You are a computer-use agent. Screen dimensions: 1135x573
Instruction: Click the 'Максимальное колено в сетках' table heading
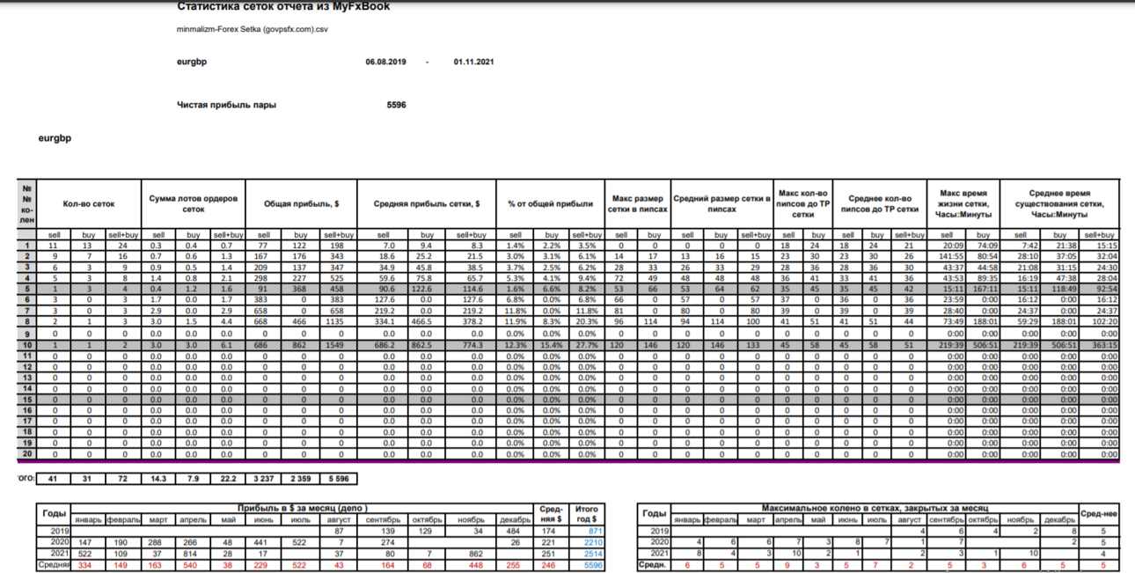tap(875, 508)
